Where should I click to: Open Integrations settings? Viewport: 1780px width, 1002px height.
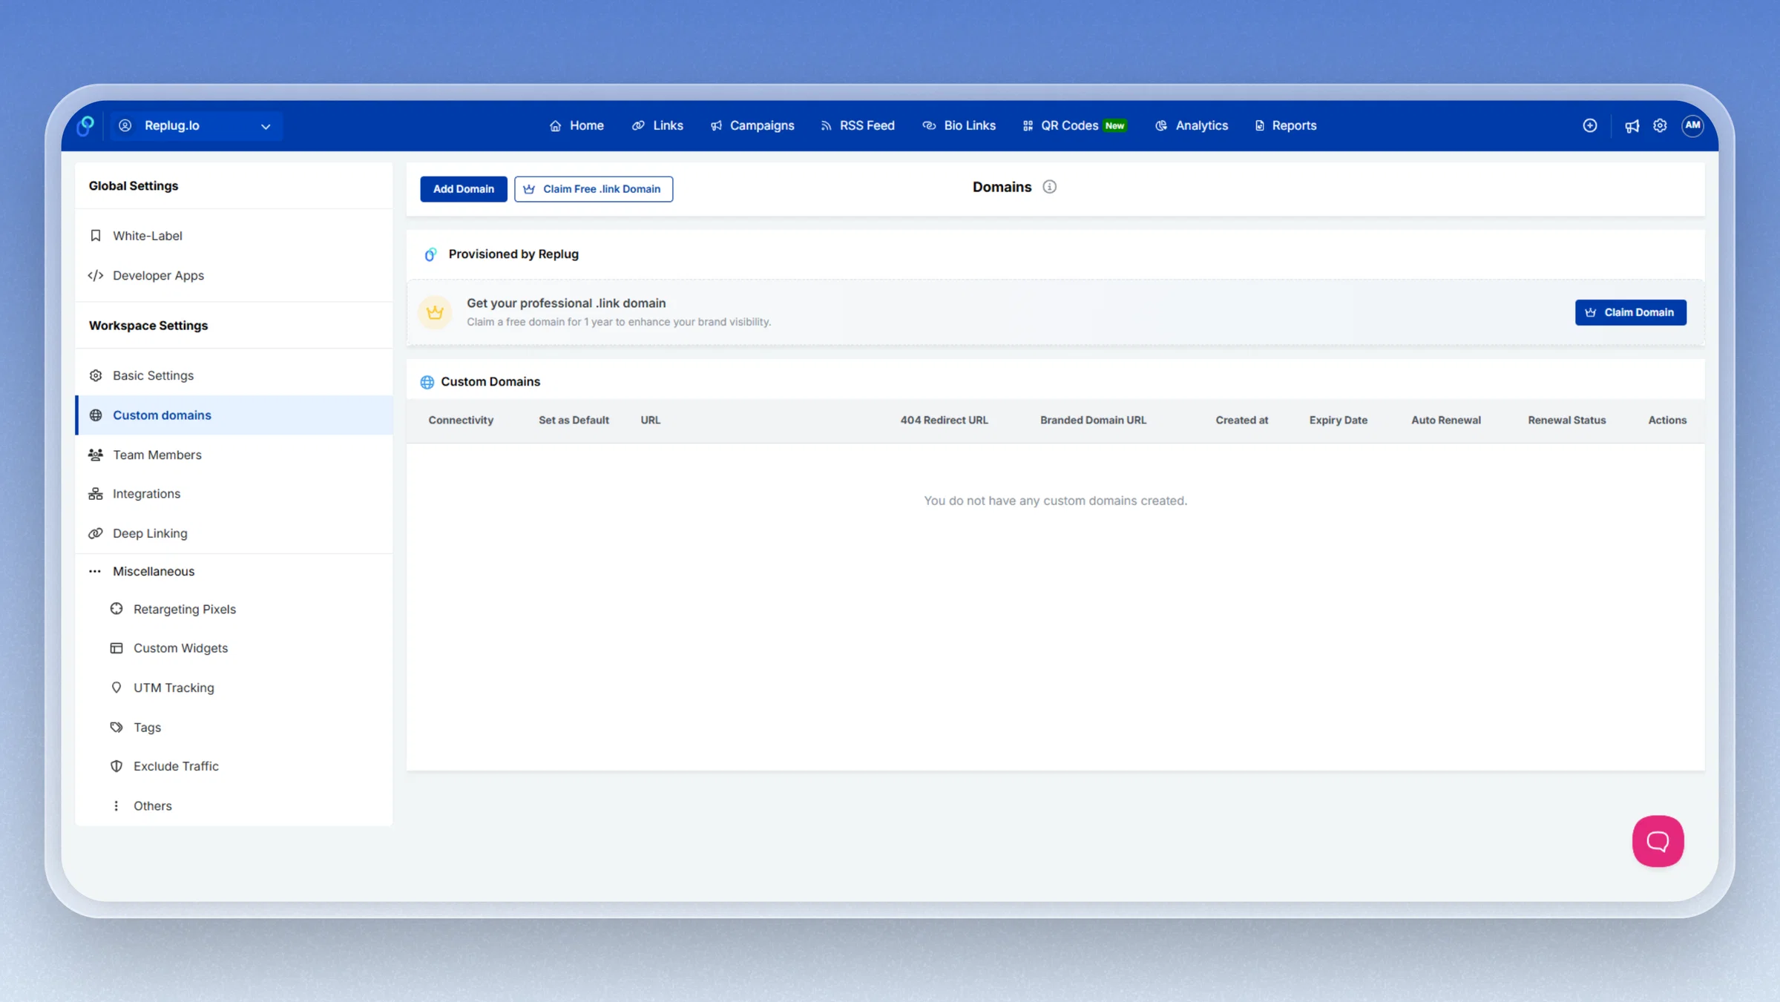pyautogui.click(x=234, y=494)
